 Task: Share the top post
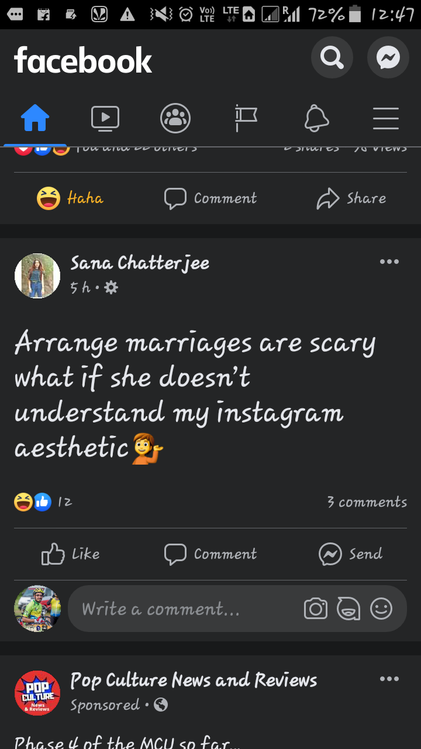351,198
